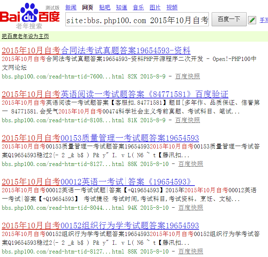Open result 00012英语一考试|答案《19654593》

coord(98,182)
